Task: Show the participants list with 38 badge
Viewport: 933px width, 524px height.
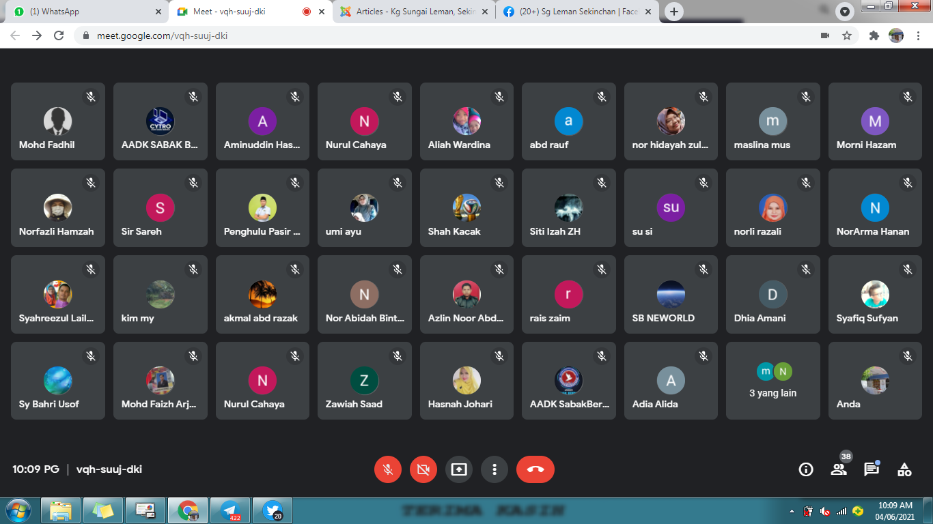Action: 839,469
